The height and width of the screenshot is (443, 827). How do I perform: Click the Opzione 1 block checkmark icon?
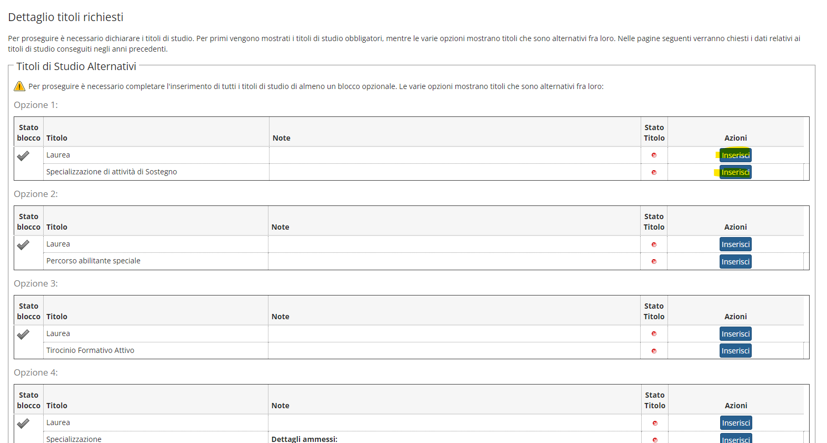pos(23,156)
